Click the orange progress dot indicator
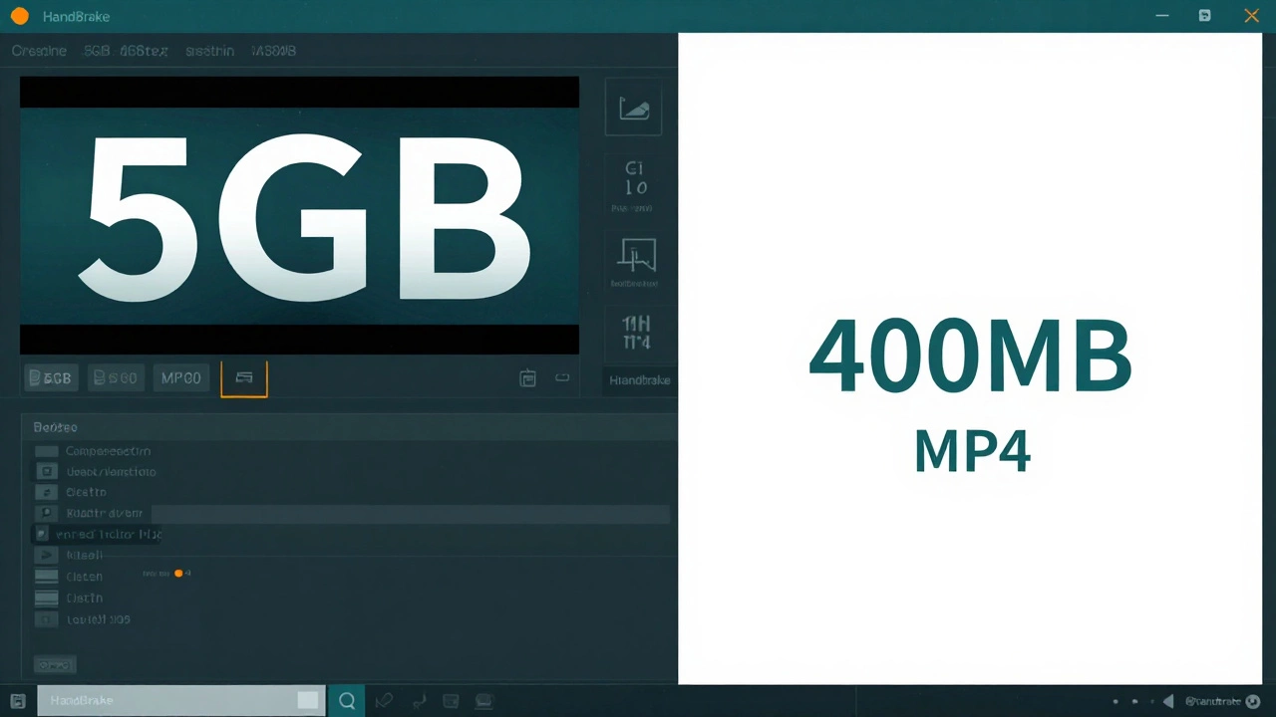 pos(178,573)
